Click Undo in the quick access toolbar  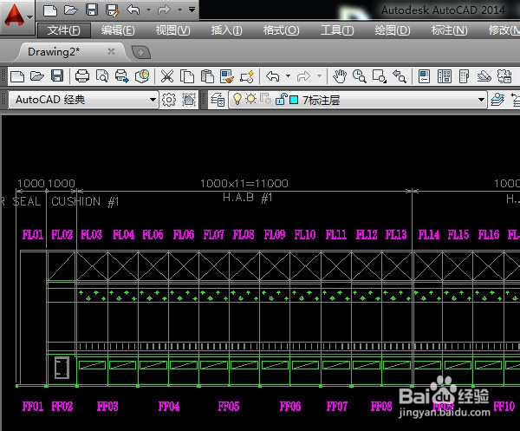pyautogui.click(x=133, y=10)
